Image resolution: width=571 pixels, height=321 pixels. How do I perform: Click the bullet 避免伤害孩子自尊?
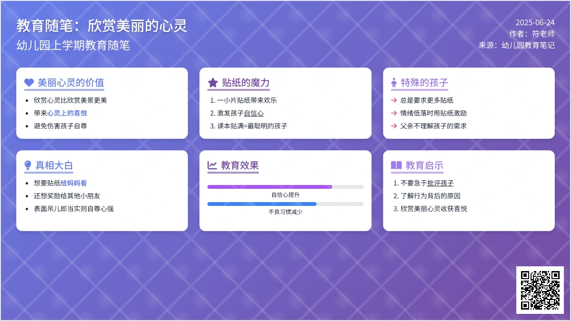(x=60, y=126)
